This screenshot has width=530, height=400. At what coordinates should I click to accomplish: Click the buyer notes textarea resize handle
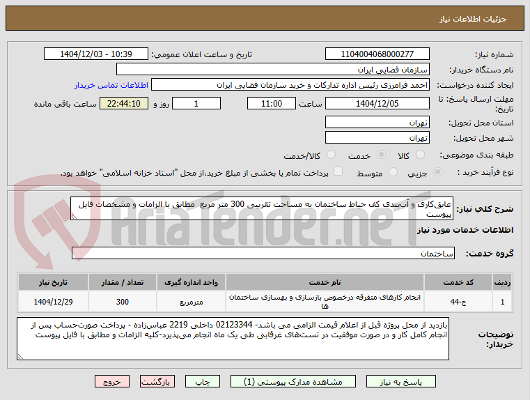pyautogui.click(x=20, y=356)
